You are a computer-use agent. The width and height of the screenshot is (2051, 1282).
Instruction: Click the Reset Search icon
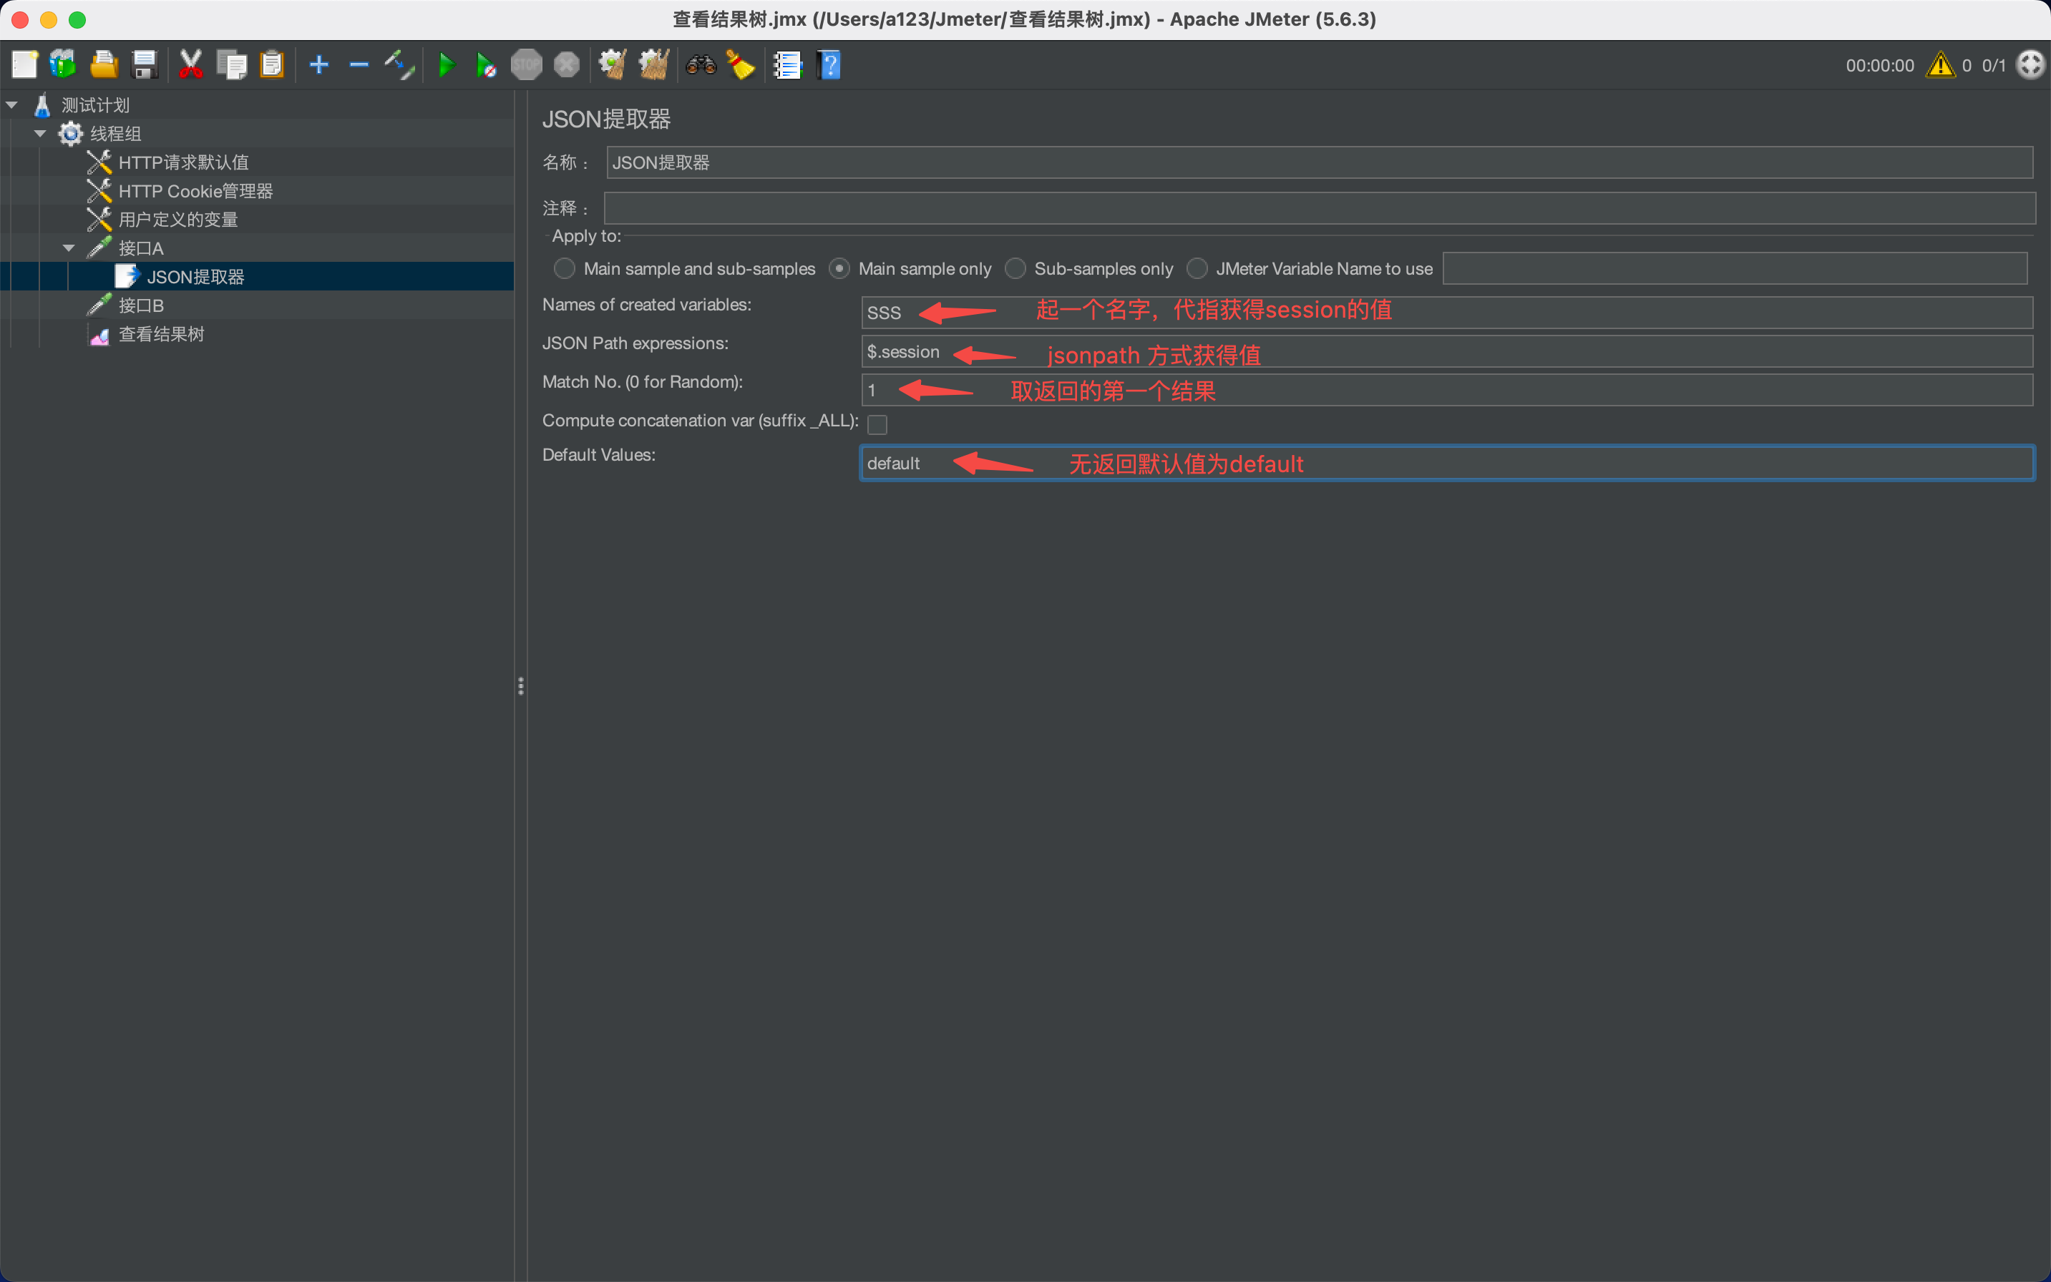741,64
